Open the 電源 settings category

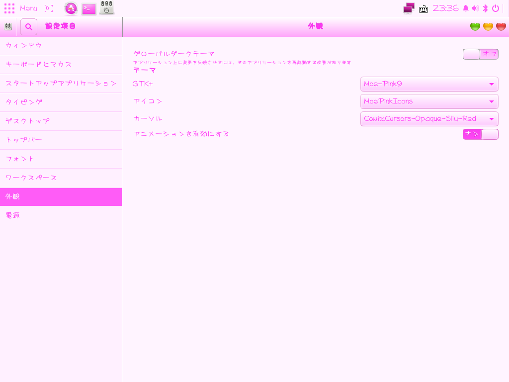(x=61, y=215)
